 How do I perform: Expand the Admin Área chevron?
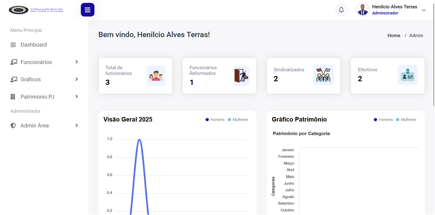pos(77,126)
